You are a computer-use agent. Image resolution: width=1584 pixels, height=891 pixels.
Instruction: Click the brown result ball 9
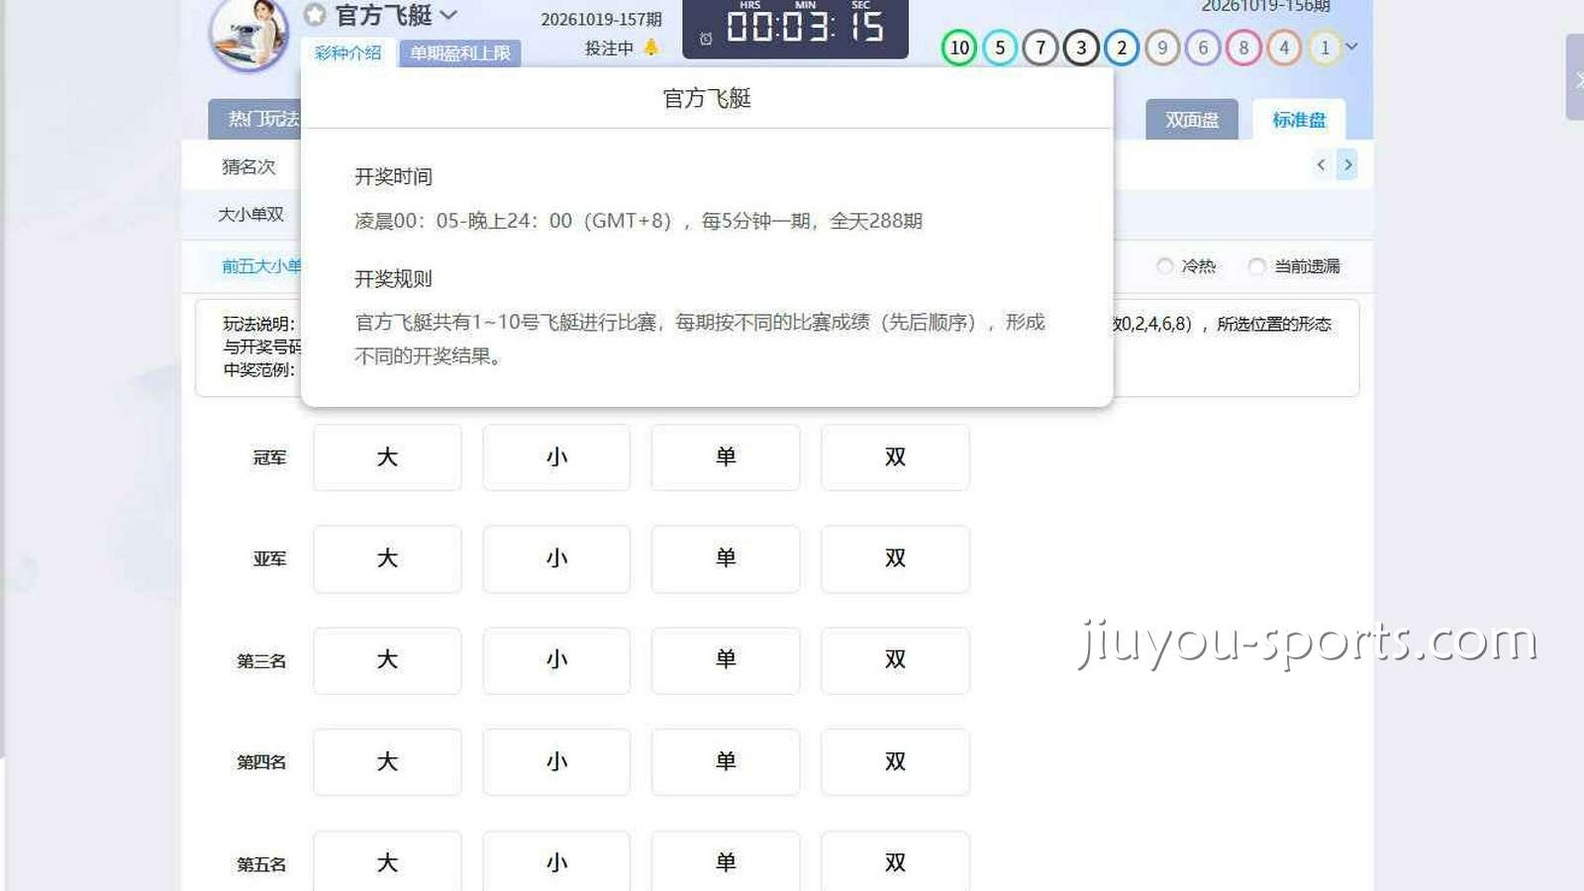1162,48
